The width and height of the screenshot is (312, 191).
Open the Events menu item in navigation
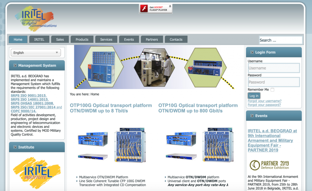click(129, 40)
